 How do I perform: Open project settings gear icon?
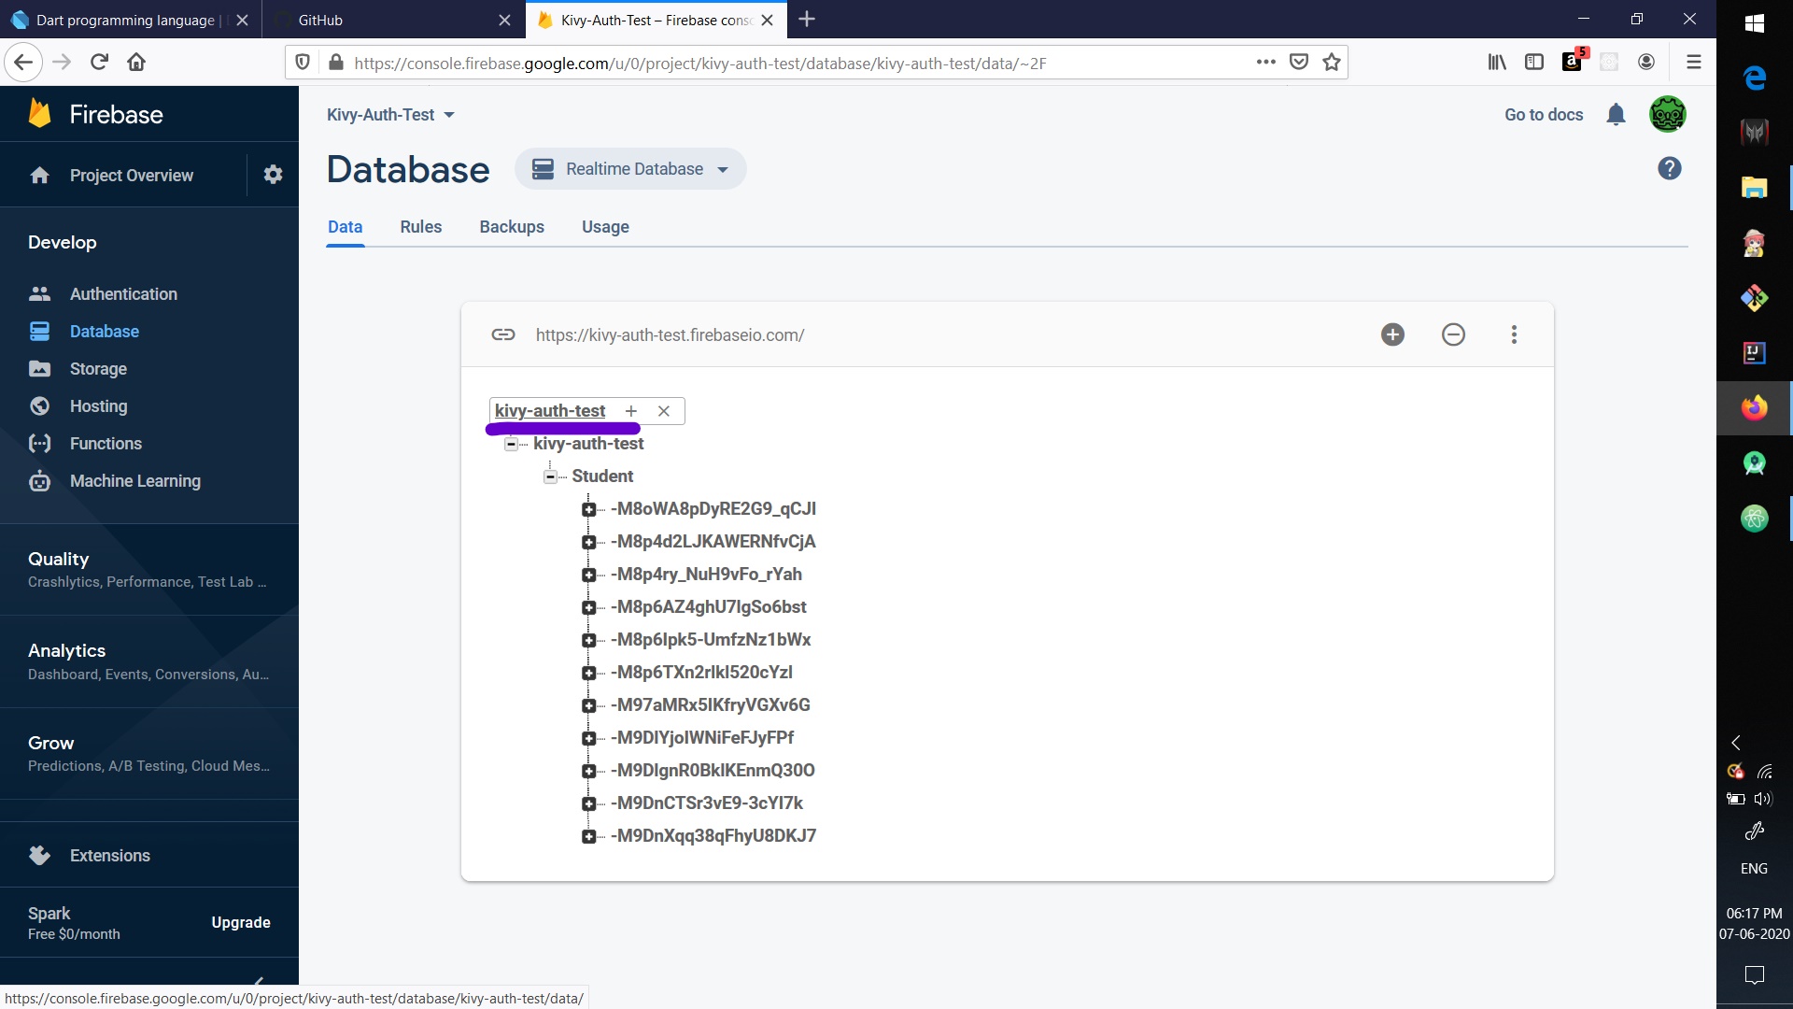[273, 175]
